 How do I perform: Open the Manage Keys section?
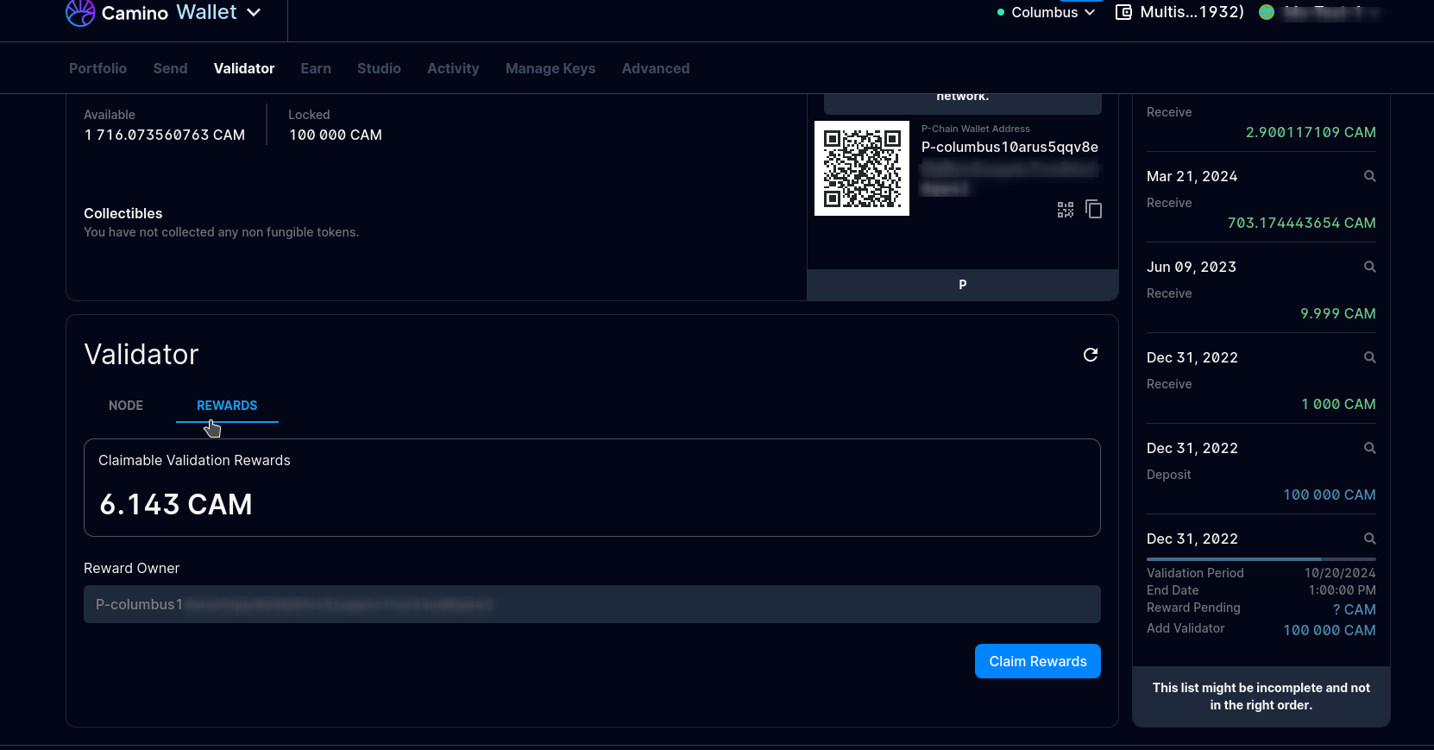tap(550, 68)
